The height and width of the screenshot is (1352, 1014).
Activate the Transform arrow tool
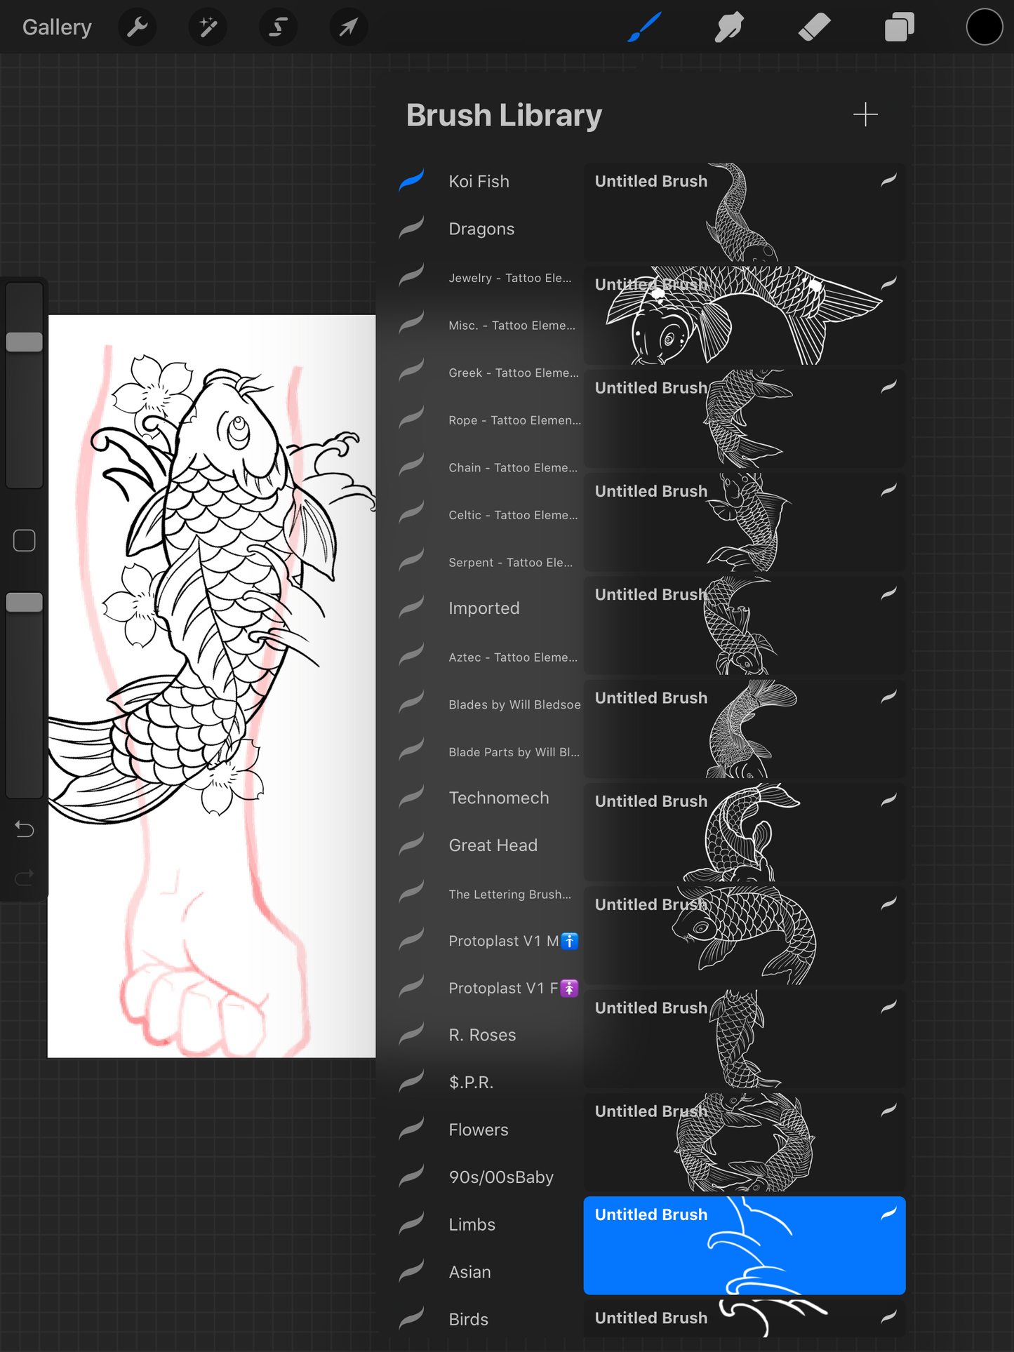tap(348, 27)
